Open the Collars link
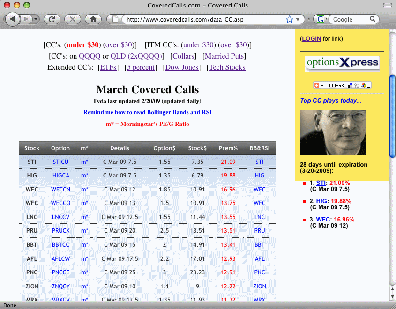 183,56
